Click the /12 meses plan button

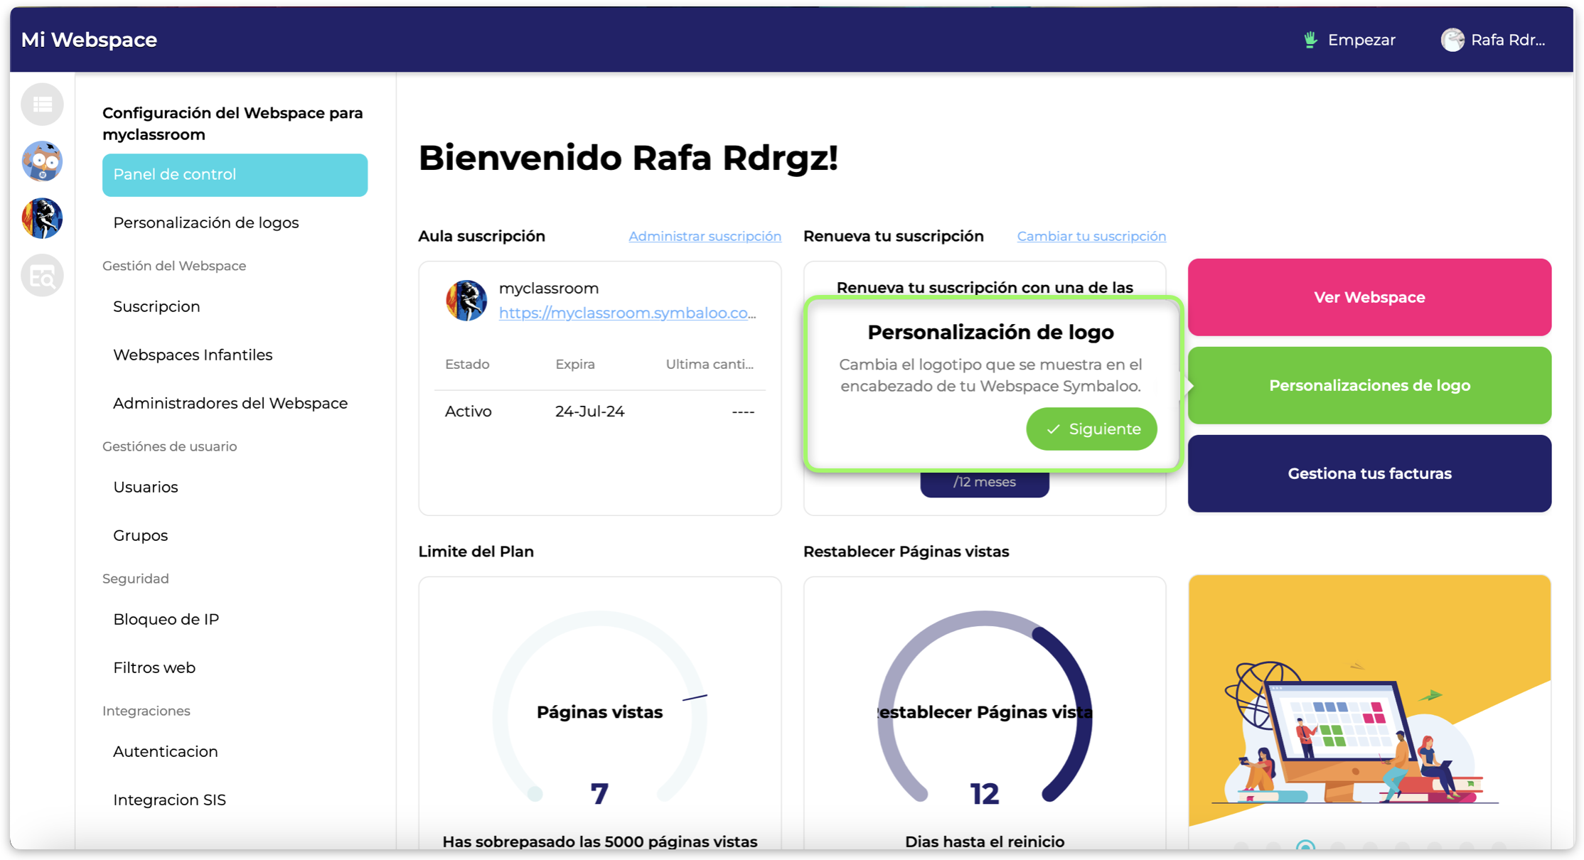(984, 483)
